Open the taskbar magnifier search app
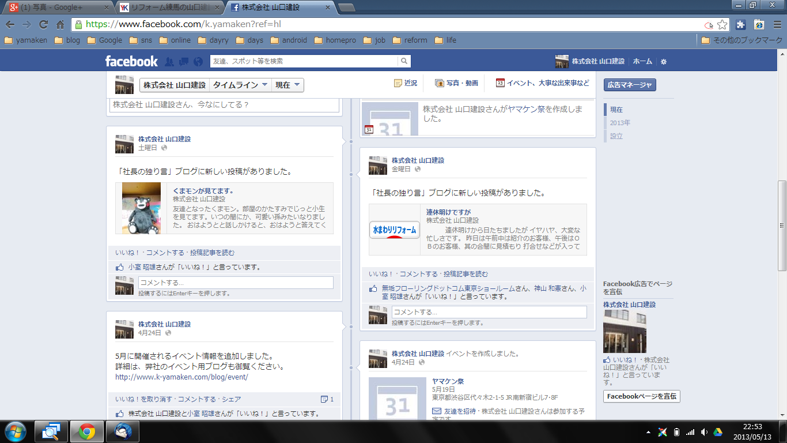Image resolution: width=787 pixels, height=443 pixels. pos(52,431)
